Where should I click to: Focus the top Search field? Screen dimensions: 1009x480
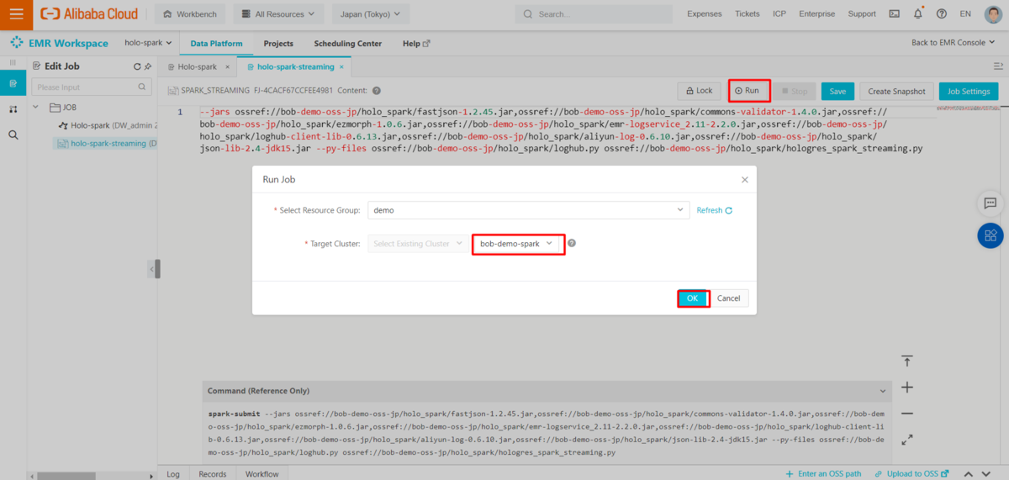pos(594,14)
